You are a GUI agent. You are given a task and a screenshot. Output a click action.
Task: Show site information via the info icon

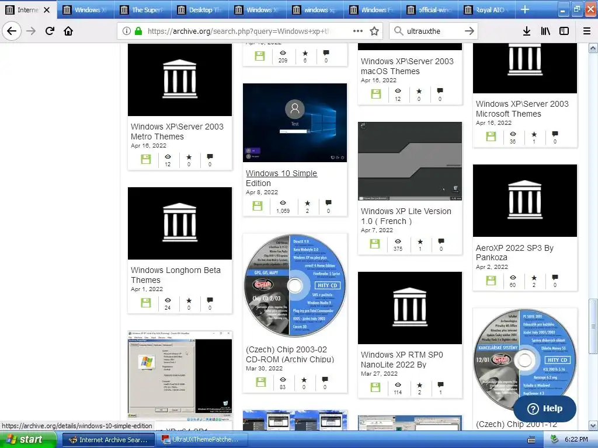tap(127, 31)
